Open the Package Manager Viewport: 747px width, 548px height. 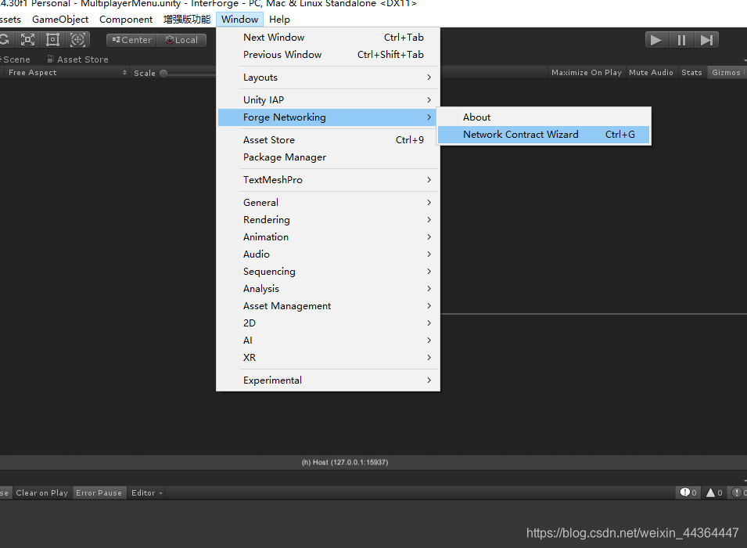pyautogui.click(x=328, y=157)
